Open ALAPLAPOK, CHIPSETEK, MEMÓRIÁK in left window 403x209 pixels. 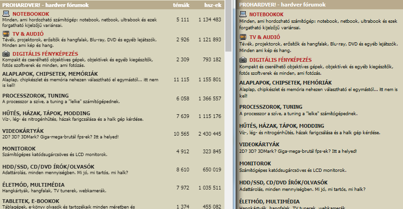(x=50, y=74)
